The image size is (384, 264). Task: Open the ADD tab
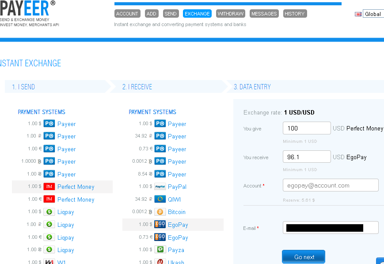pos(152,14)
